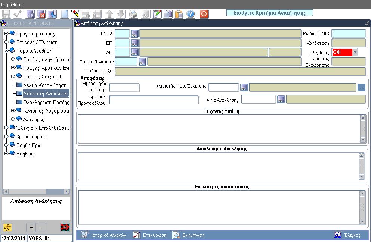
Task: Select Βοηθη.Εργ. in the tree
Action: [29, 145]
